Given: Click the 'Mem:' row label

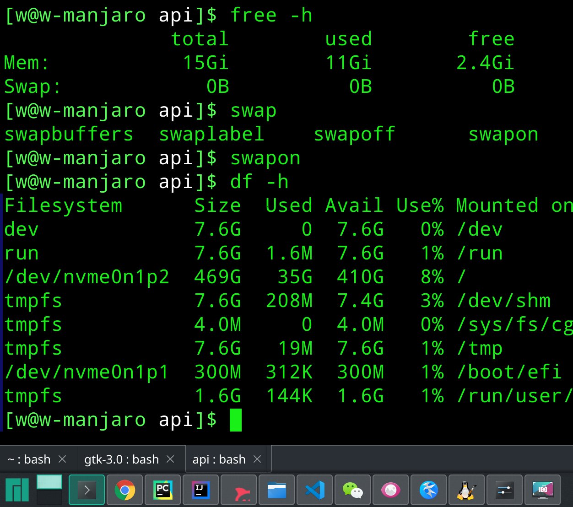Looking at the screenshot, I should 27,63.
